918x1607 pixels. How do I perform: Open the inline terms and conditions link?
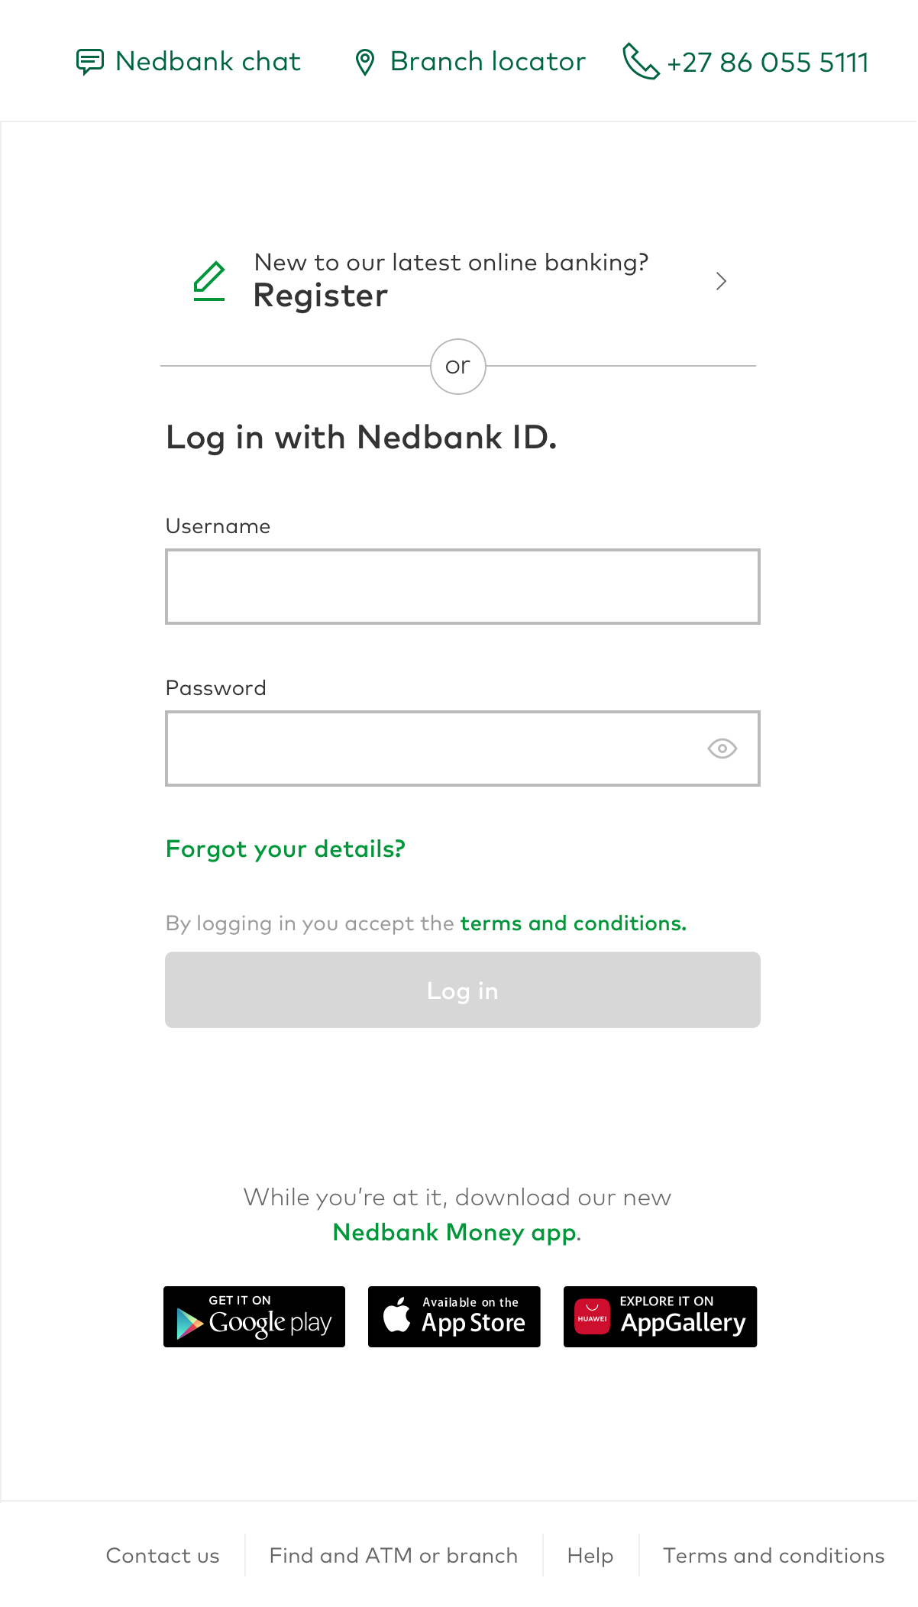click(574, 923)
